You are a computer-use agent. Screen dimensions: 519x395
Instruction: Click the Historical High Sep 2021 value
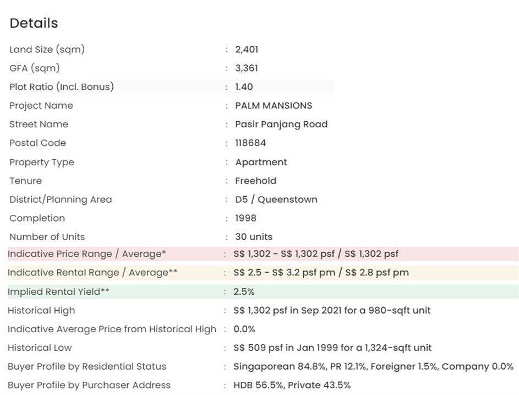pos(332,310)
